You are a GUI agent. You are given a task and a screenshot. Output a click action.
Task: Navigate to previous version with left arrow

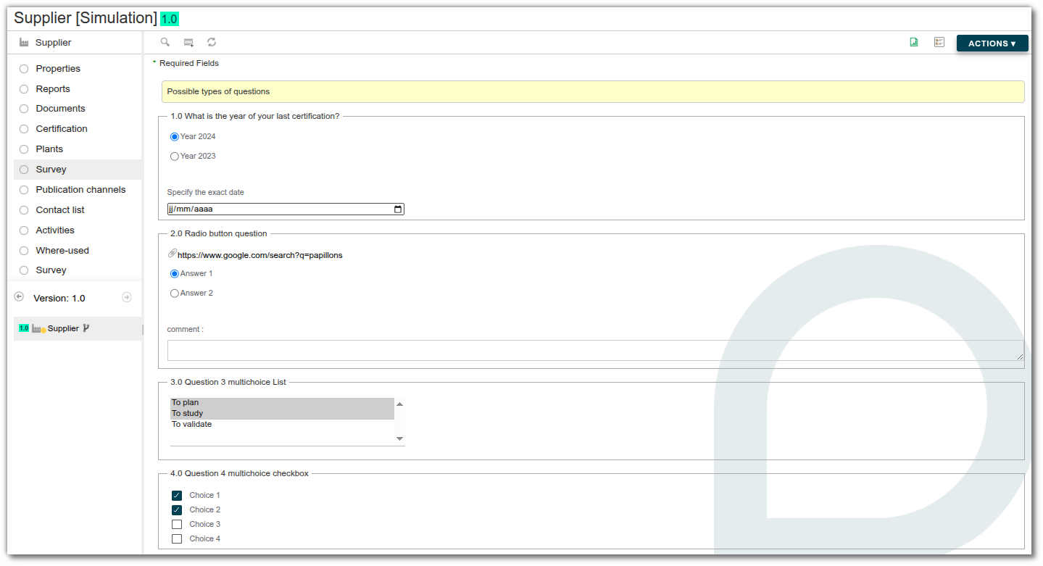[17, 297]
